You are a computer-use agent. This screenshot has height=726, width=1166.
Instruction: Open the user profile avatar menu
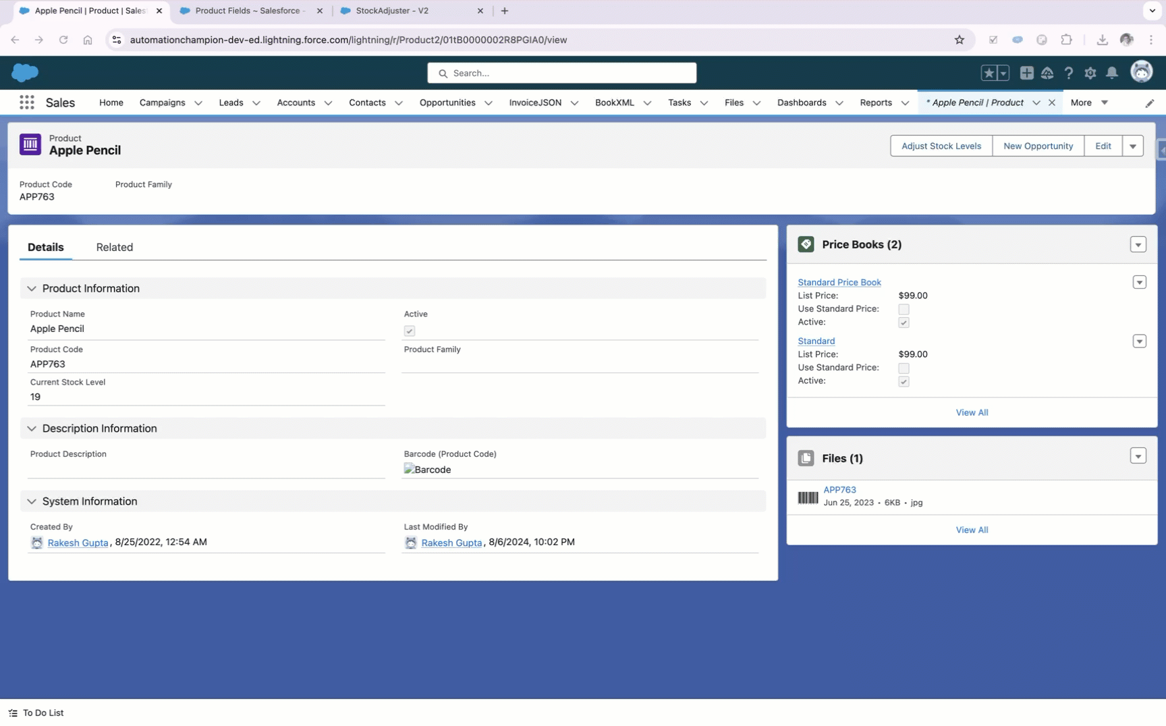1142,72
